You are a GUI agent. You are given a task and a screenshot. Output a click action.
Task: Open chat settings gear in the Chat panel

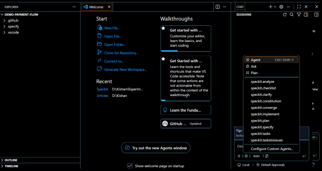coord(281,7)
